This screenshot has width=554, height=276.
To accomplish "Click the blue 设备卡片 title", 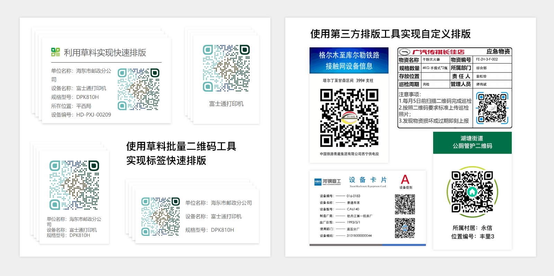I will click(x=368, y=180).
